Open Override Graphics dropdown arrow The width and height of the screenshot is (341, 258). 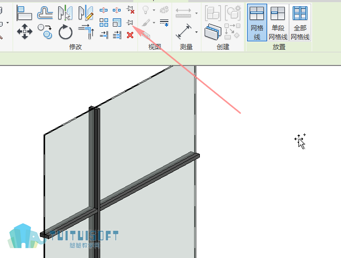(x=154, y=23)
